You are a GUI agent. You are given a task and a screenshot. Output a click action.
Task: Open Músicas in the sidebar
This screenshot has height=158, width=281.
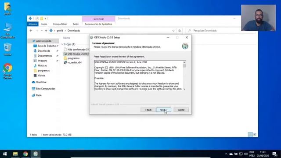pos(42,65)
